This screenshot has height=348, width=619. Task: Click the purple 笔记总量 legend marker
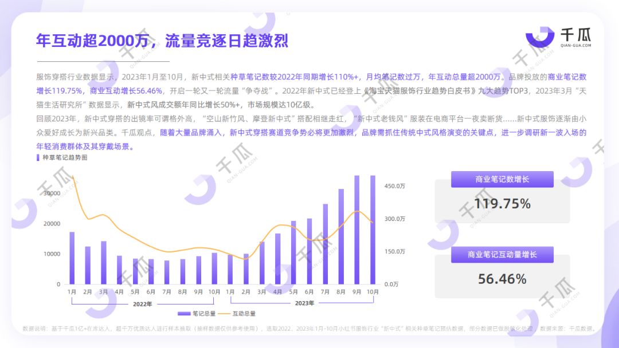coord(183,314)
